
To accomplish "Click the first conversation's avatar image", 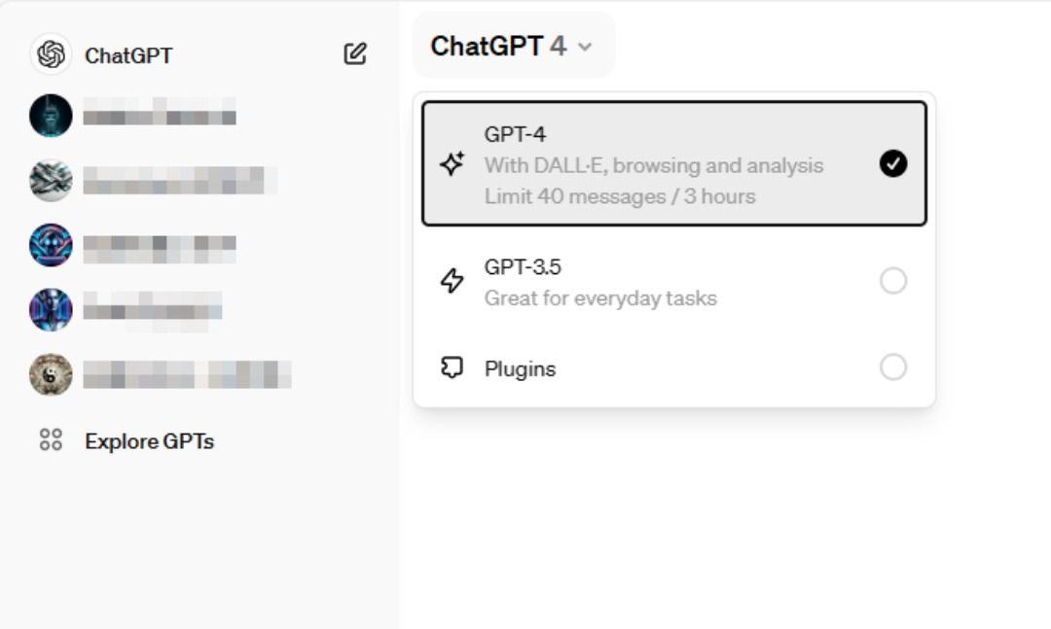I will pos(52,116).
